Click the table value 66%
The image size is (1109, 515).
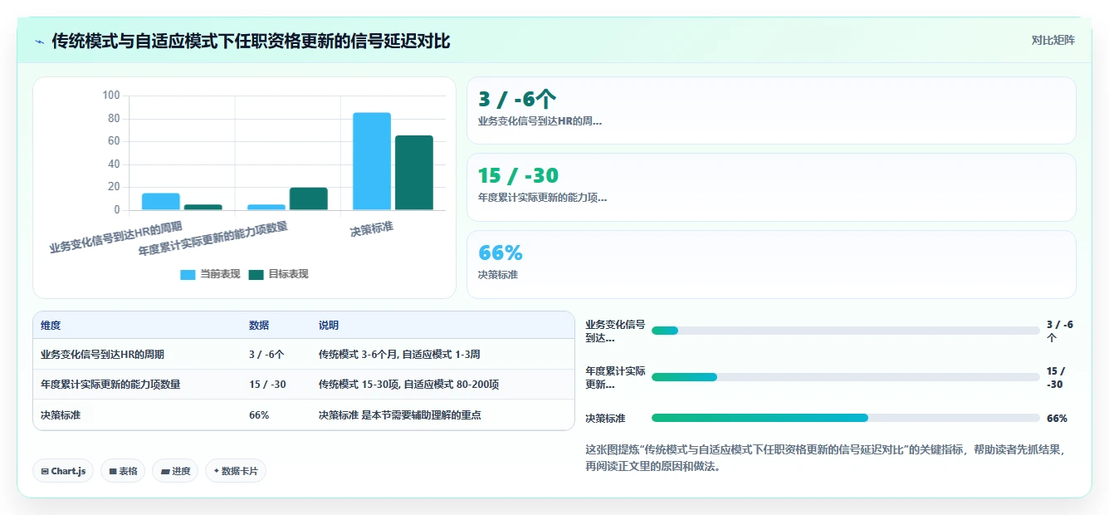[x=259, y=414]
